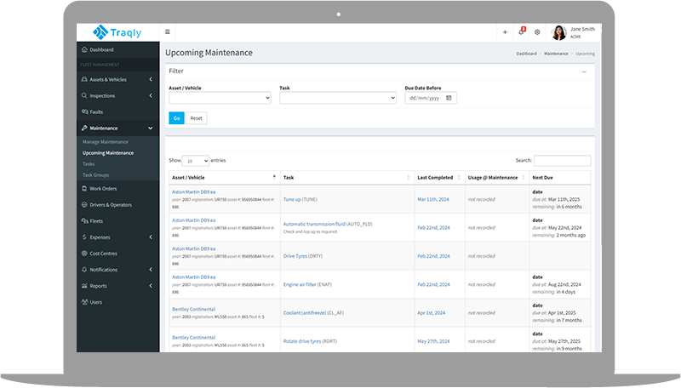Click the Fleets icon in sidebar
The height and width of the screenshot is (388, 681).
[84, 221]
